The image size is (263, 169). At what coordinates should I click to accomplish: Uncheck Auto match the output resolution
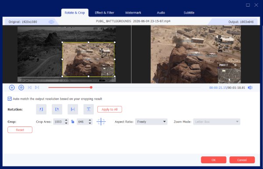[10, 99]
